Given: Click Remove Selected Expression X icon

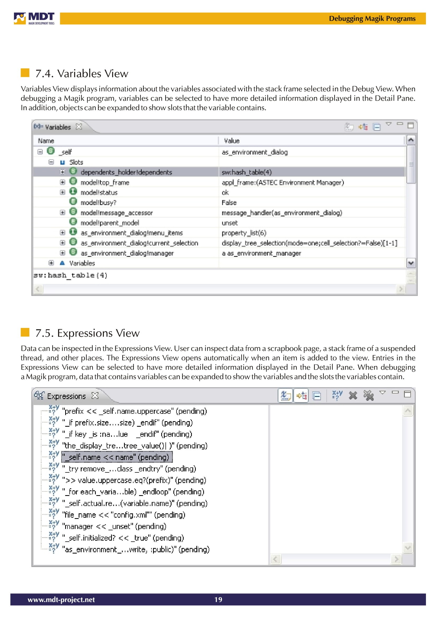Looking at the screenshot, I should pos(353,396).
